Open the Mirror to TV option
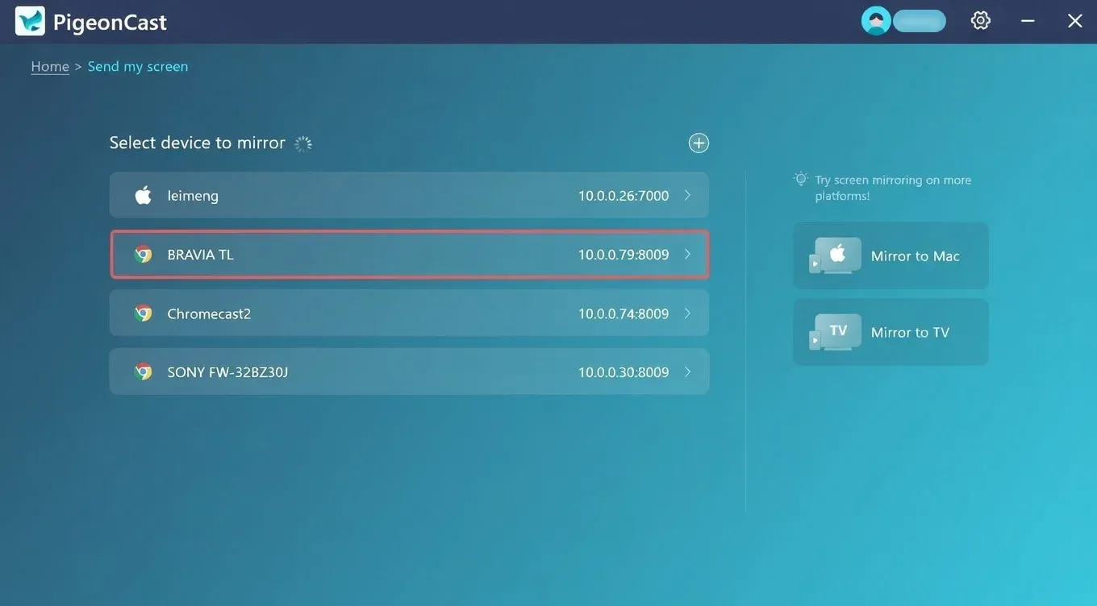The height and width of the screenshot is (606, 1097). (x=891, y=332)
